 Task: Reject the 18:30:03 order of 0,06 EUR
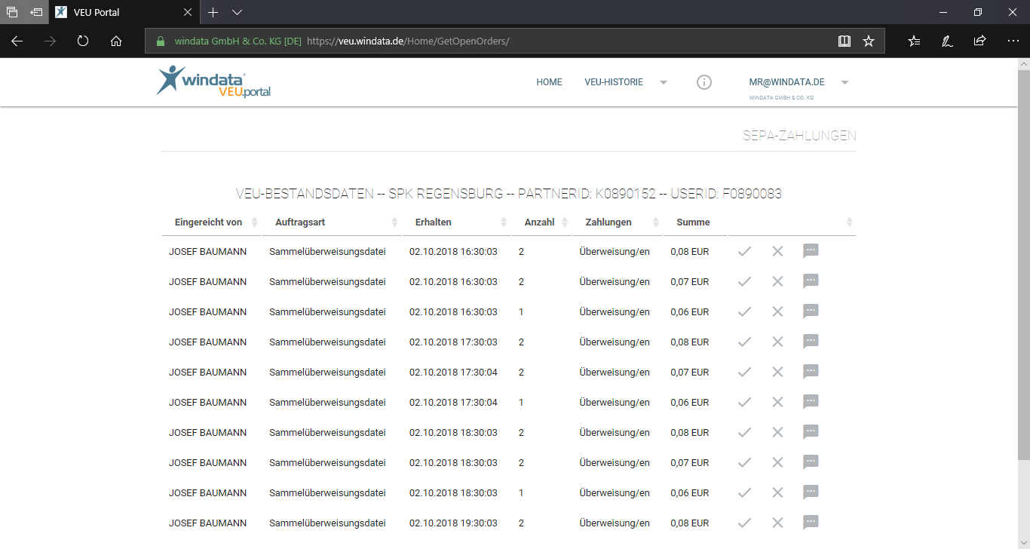[777, 492]
